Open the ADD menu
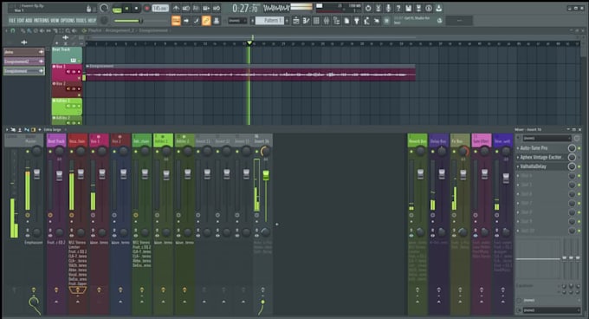The width and height of the screenshot is (589, 319). click(29, 20)
